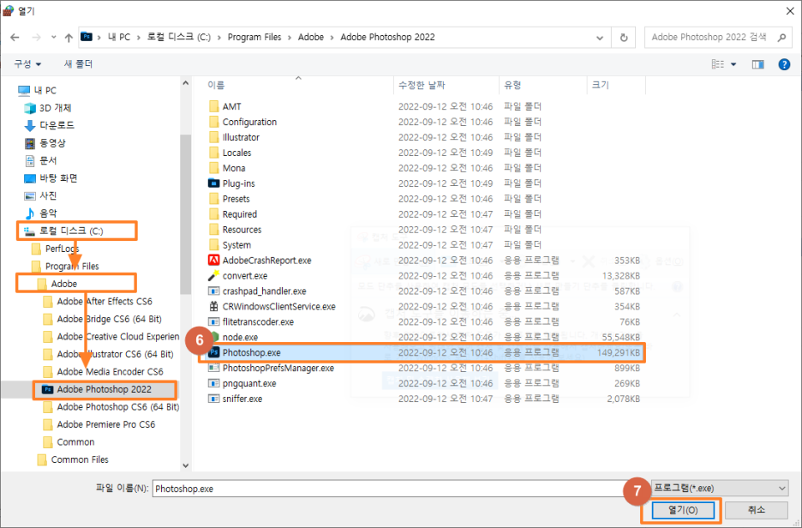This screenshot has height=528, width=802.
Task: Select the 3D 개체 icon in sidebar
Action: [x=30, y=108]
